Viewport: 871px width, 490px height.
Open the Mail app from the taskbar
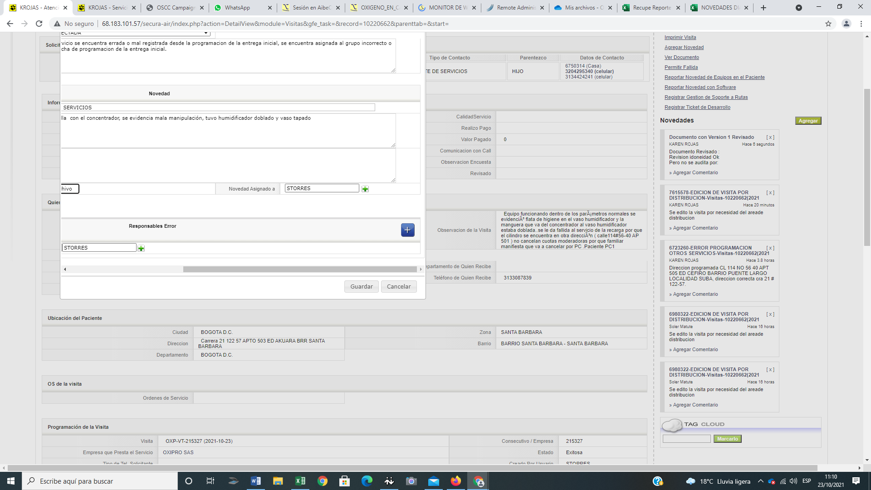pos(434,481)
